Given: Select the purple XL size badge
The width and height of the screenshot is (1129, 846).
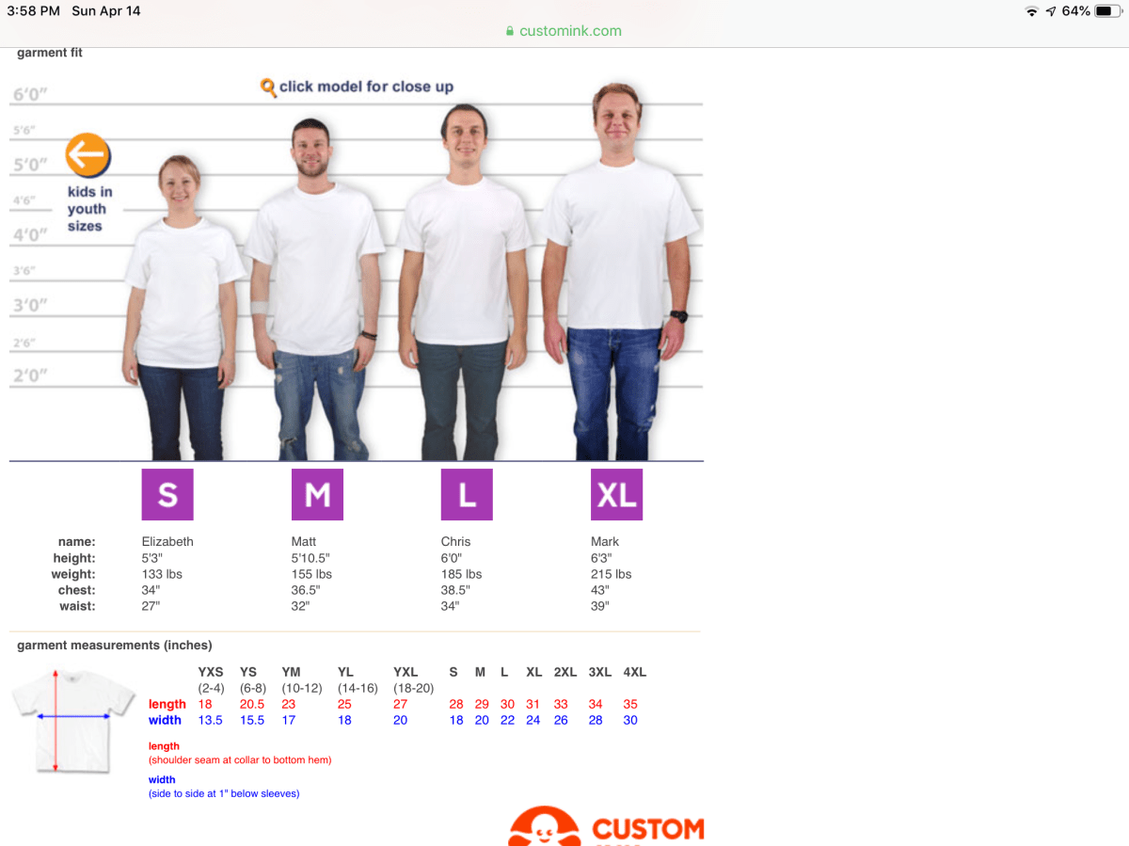Looking at the screenshot, I should (x=616, y=494).
